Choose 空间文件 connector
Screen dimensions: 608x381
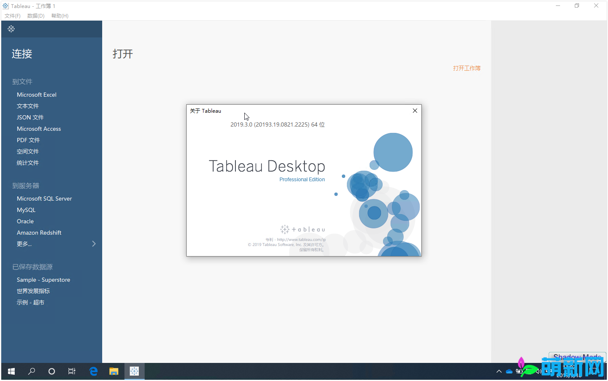point(28,151)
